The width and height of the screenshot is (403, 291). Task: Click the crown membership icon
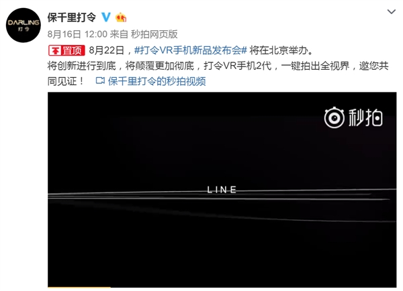pyautogui.click(x=121, y=17)
